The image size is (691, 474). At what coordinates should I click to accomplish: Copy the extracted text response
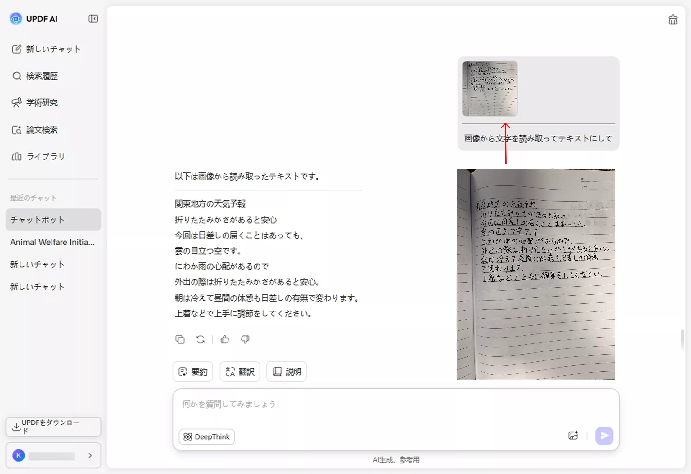[x=180, y=339]
